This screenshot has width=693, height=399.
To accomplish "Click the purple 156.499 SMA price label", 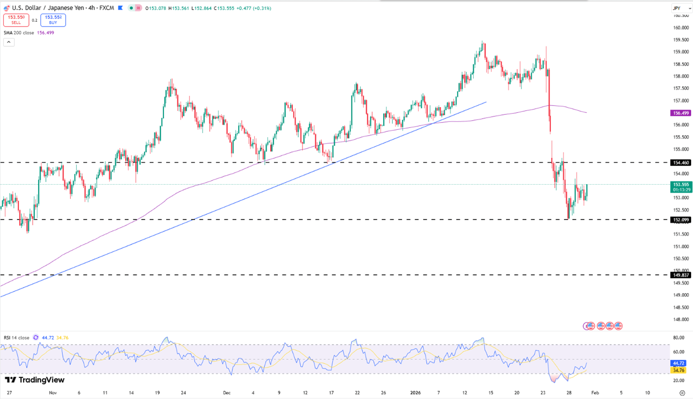I will pyautogui.click(x=681, y=113).
